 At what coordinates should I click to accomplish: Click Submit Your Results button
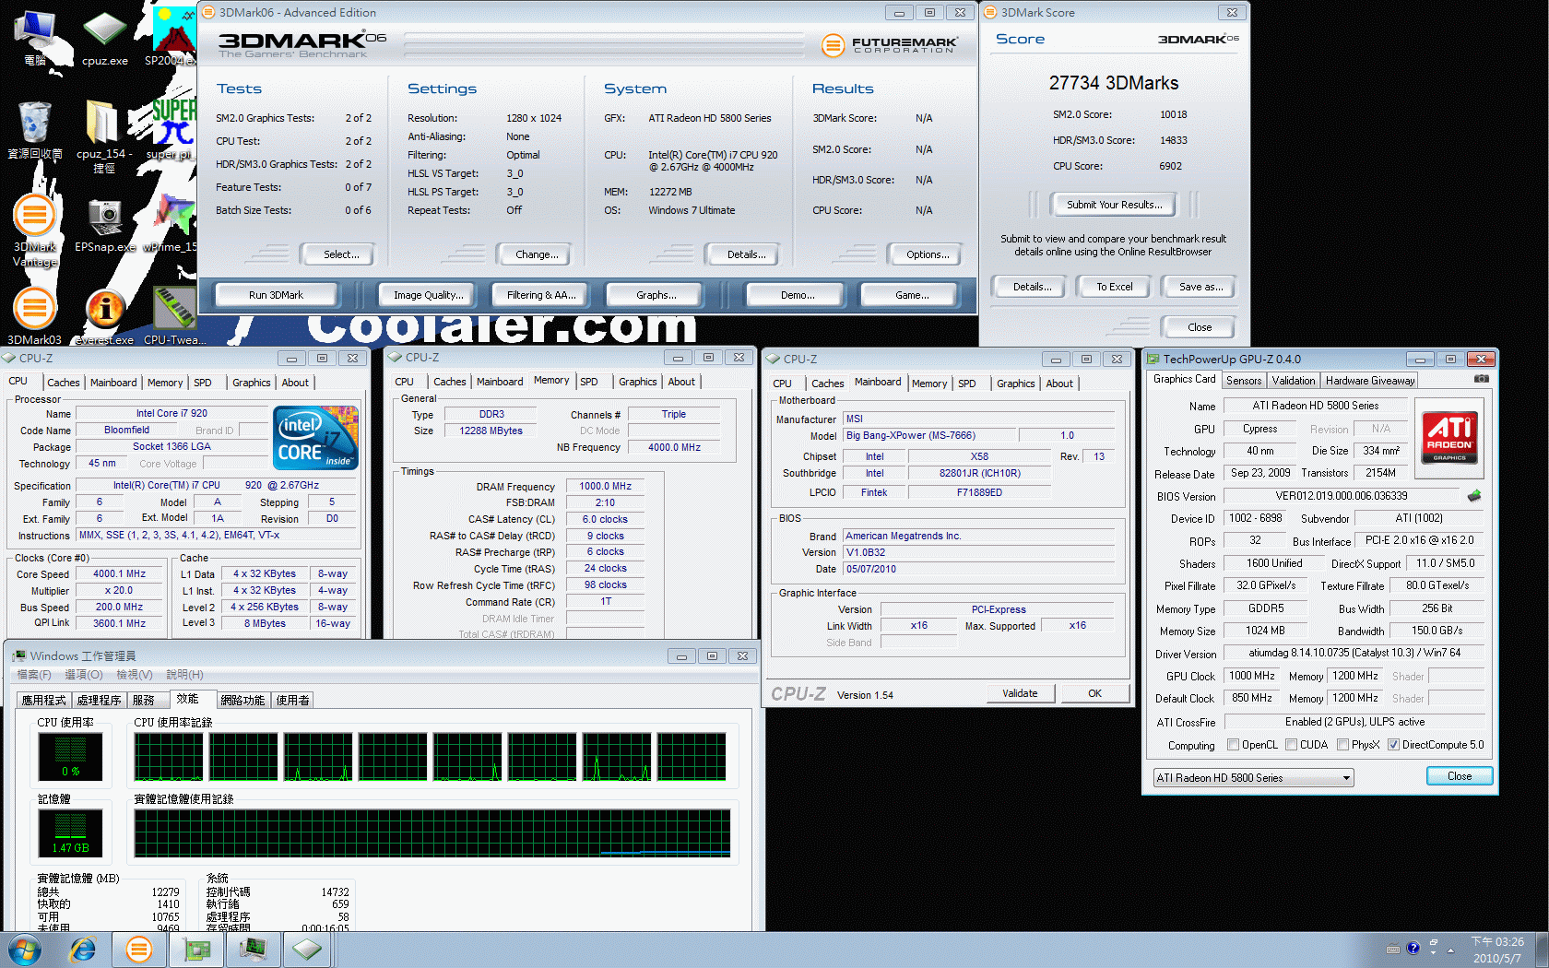pyautogui.click(x=1114, y=205)
